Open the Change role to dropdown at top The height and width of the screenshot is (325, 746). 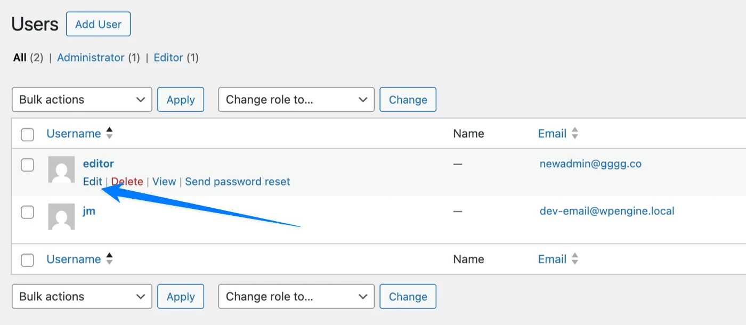296,100
